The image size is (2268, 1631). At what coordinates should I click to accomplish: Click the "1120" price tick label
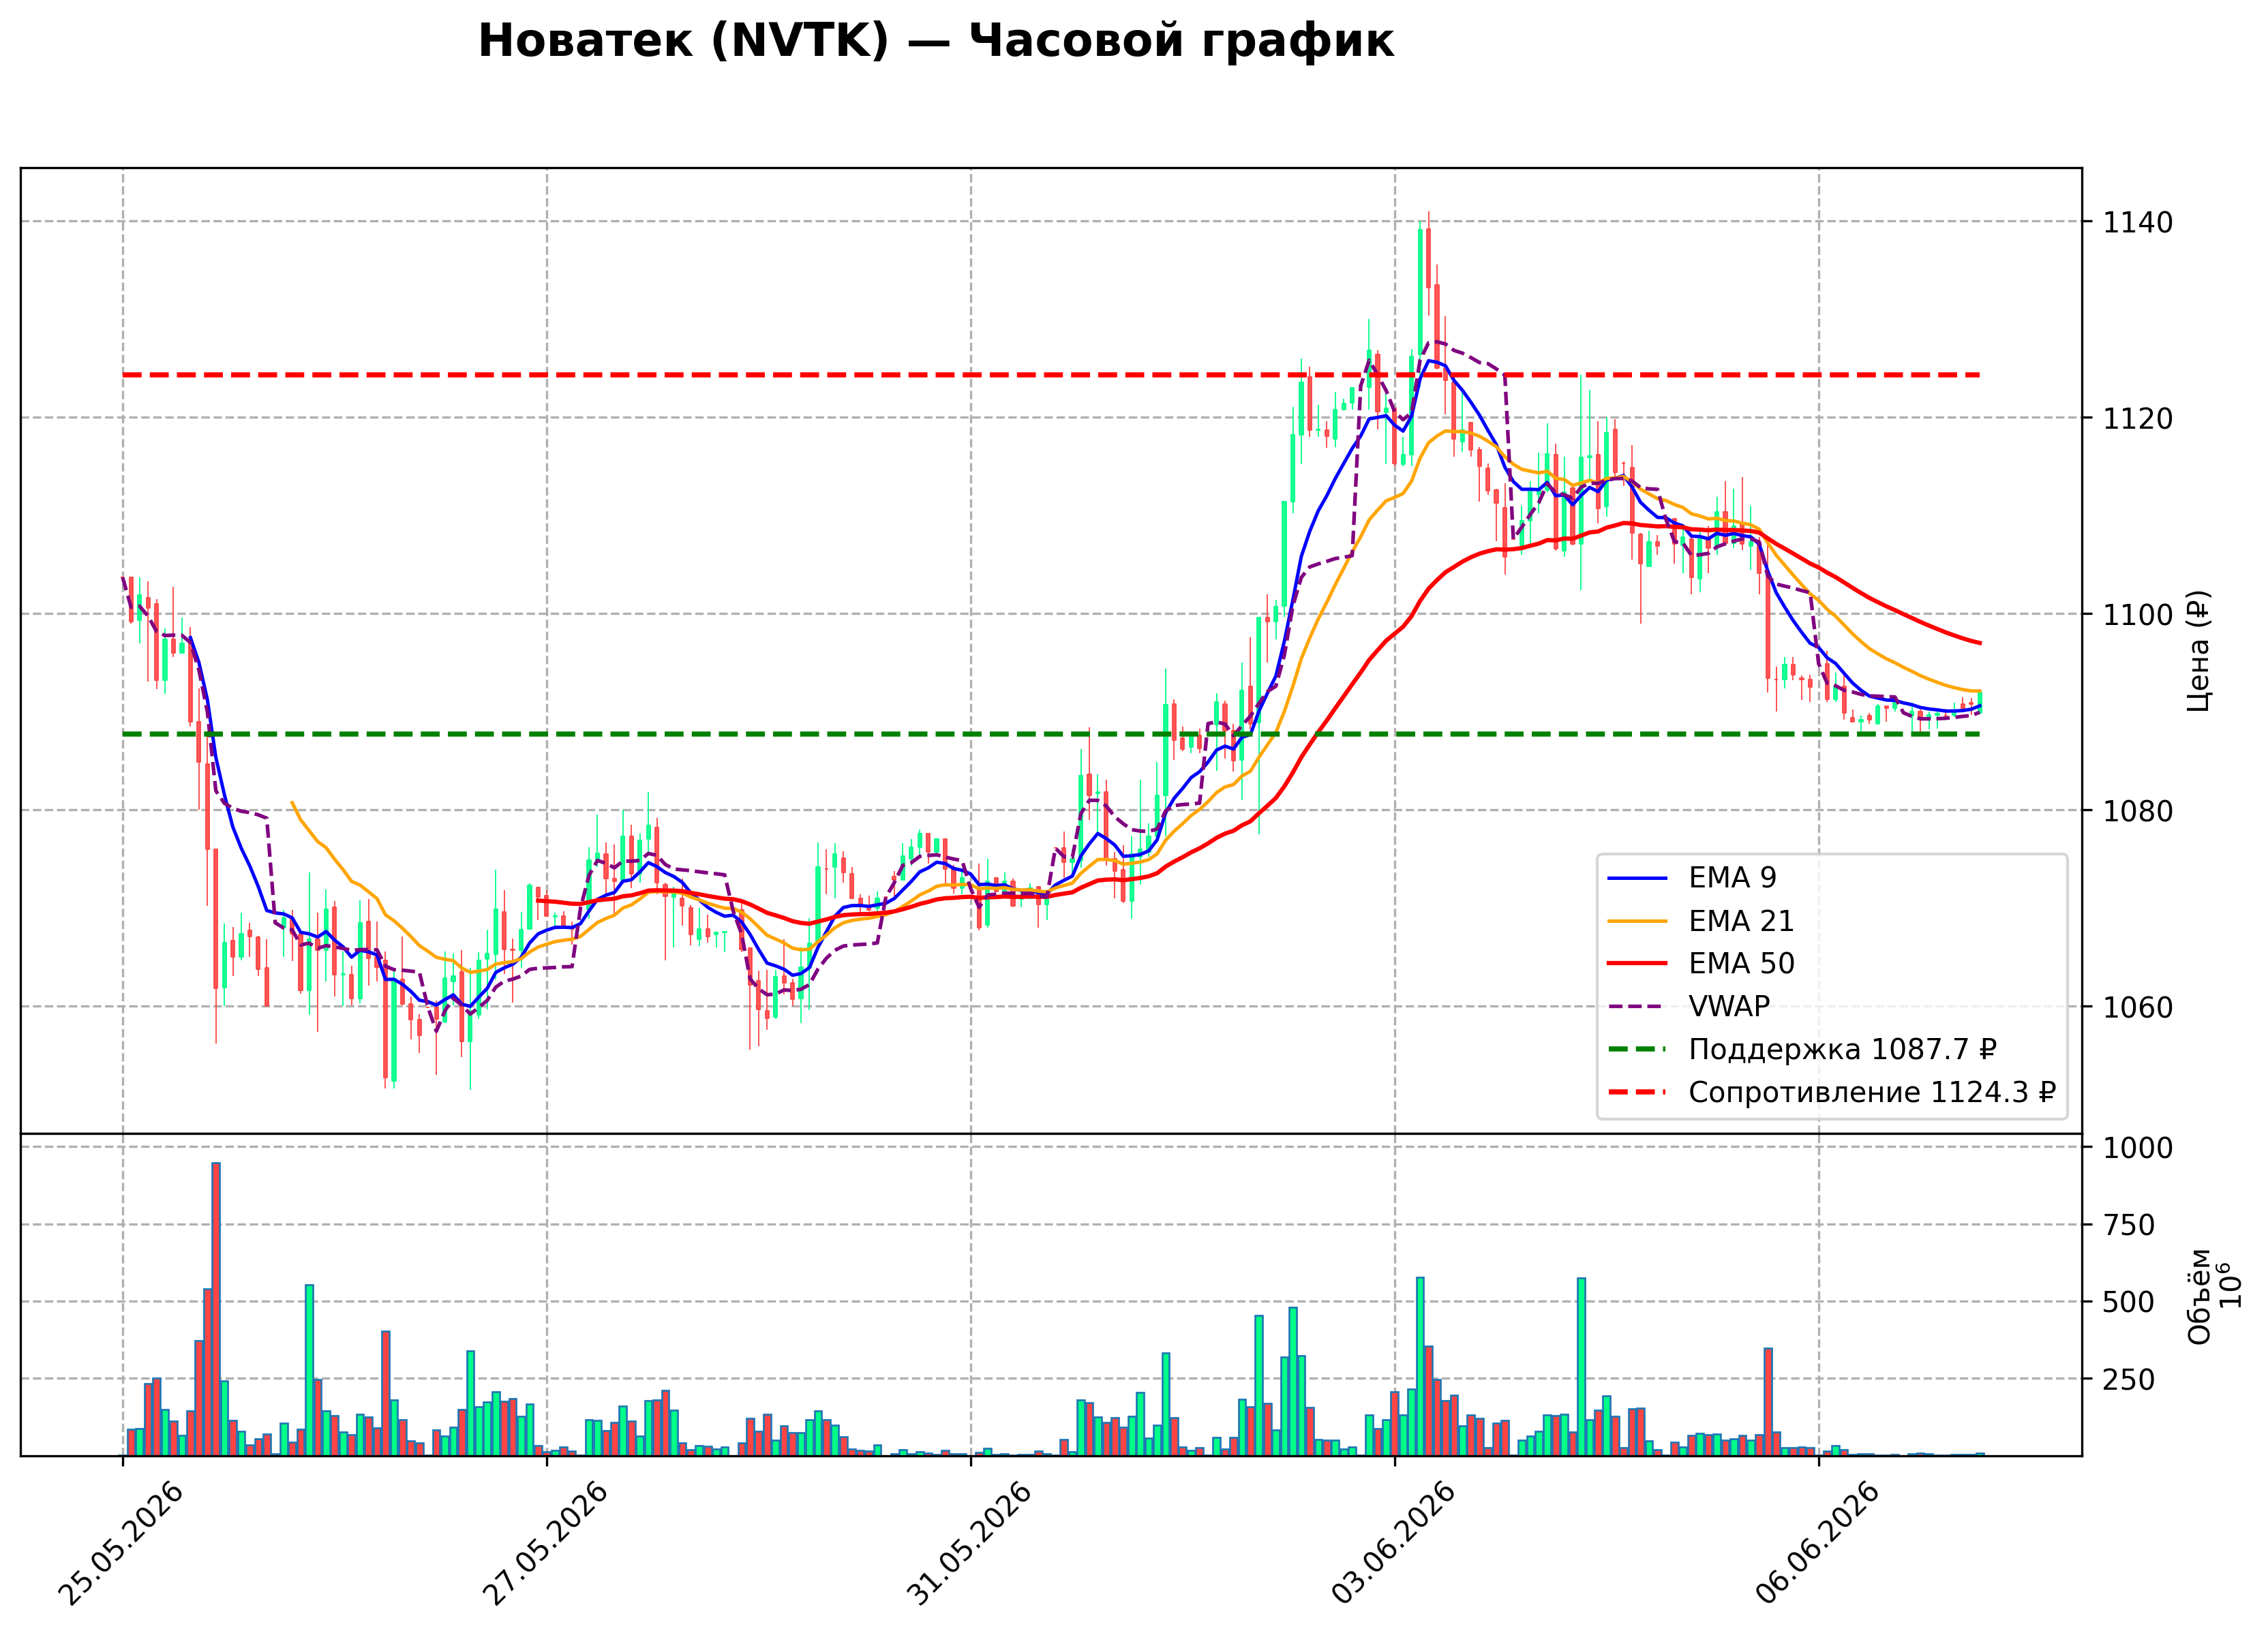click(2137, 419)
